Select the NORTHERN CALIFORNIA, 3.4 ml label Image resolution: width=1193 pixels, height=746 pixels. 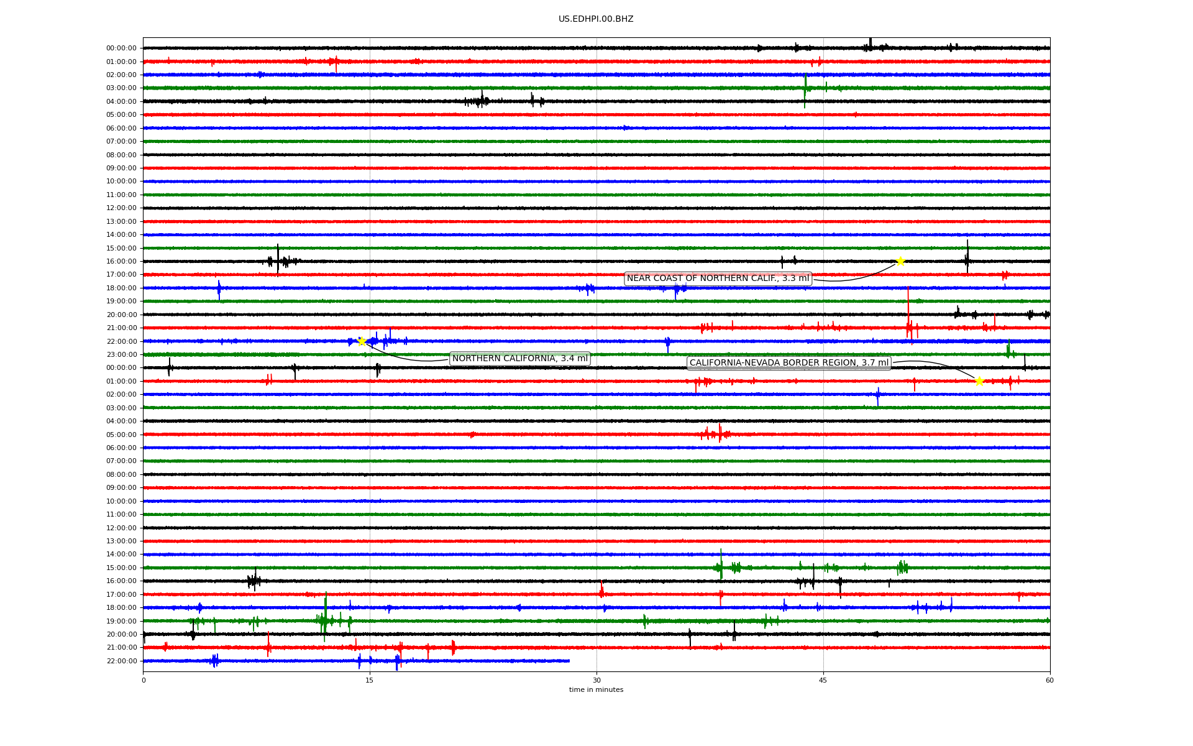click(520, 359)
